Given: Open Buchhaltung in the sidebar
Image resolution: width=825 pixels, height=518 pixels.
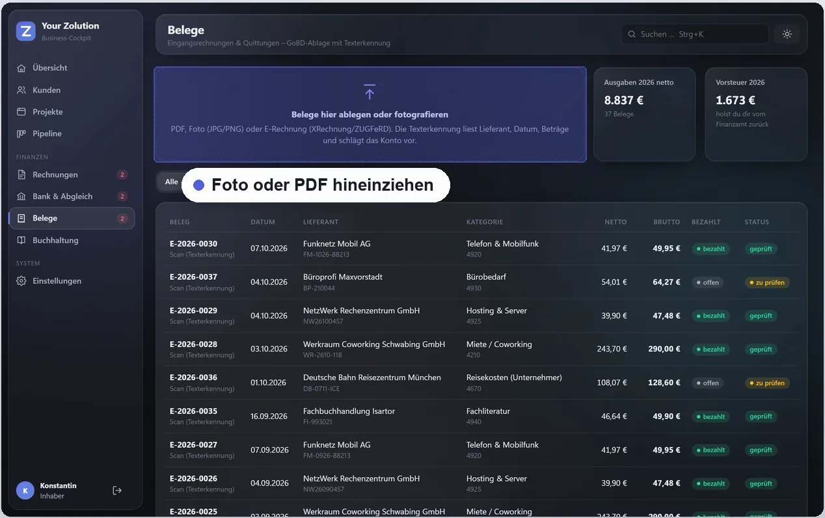Looking at the screenshot, I should 72,241.
